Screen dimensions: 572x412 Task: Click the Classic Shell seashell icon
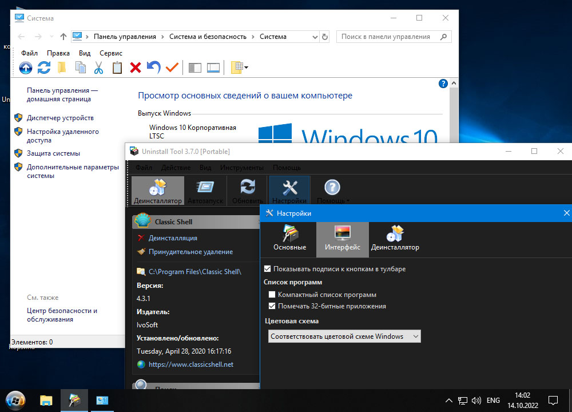142,221
